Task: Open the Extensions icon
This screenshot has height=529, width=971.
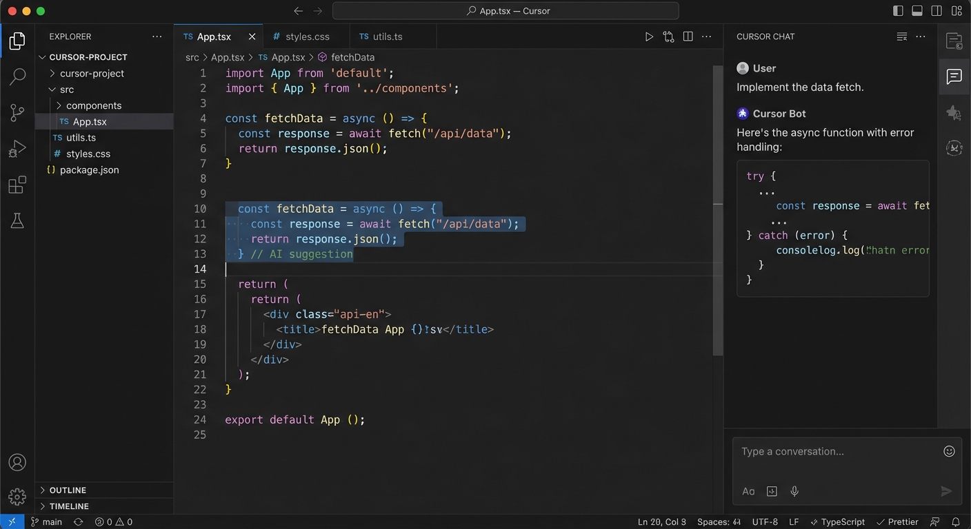Action: [x=17, y=185]
